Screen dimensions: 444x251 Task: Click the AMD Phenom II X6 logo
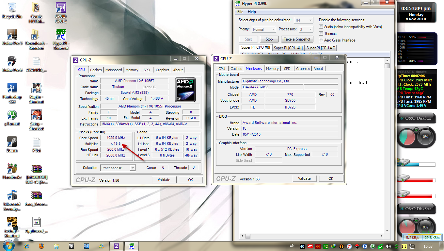[x=185, y=90]
